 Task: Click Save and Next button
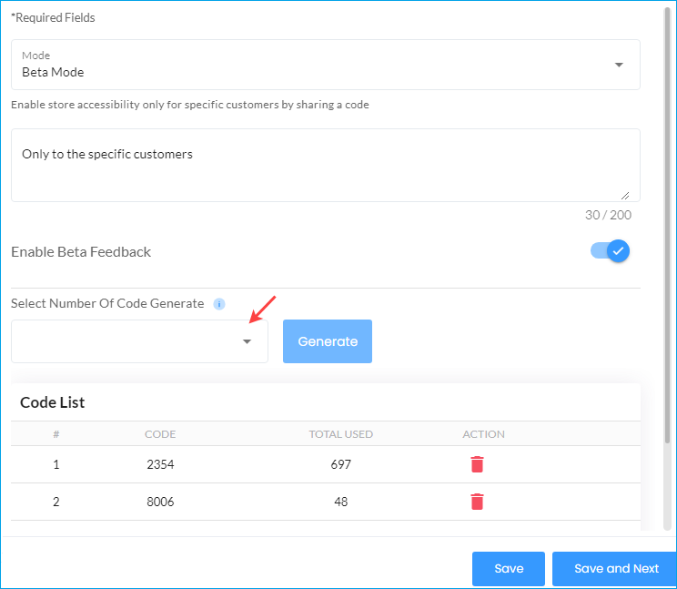pyautogui.click(x=615, y=568)
